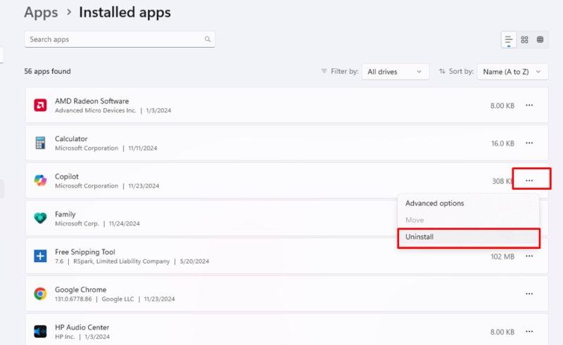The image size is (563, 345).
Task: Open more options for HP Audio Center
Action: [529, 332]
